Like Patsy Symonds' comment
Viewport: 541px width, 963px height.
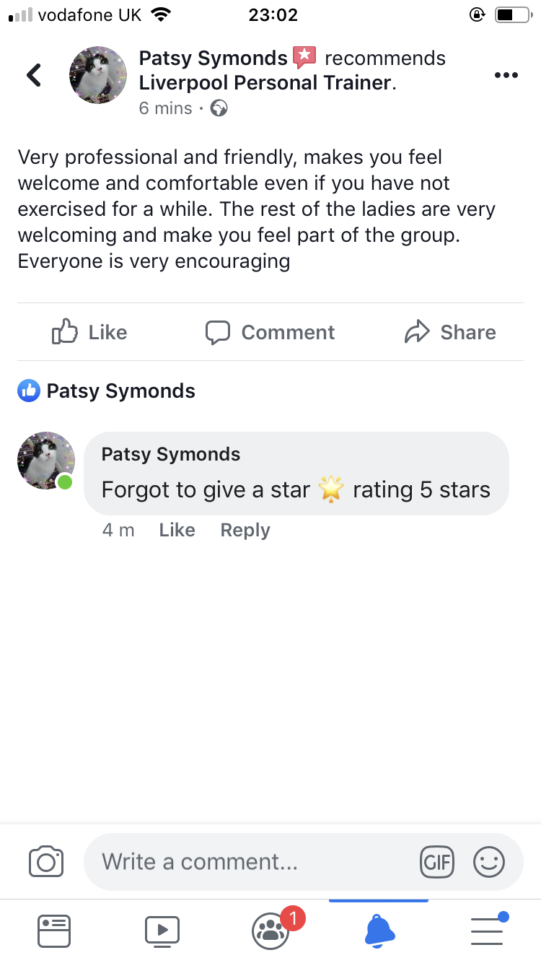[177, 530]
